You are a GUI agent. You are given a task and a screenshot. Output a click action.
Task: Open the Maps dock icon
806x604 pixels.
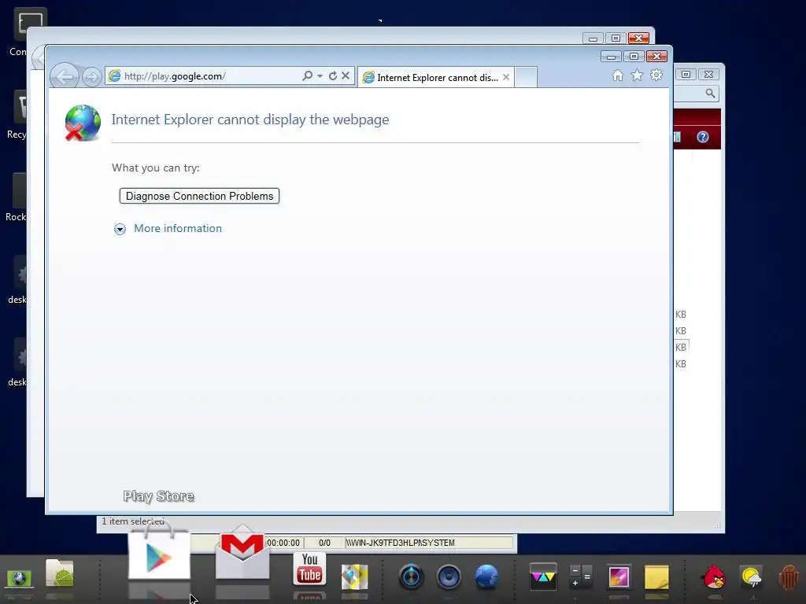(355, 576)
